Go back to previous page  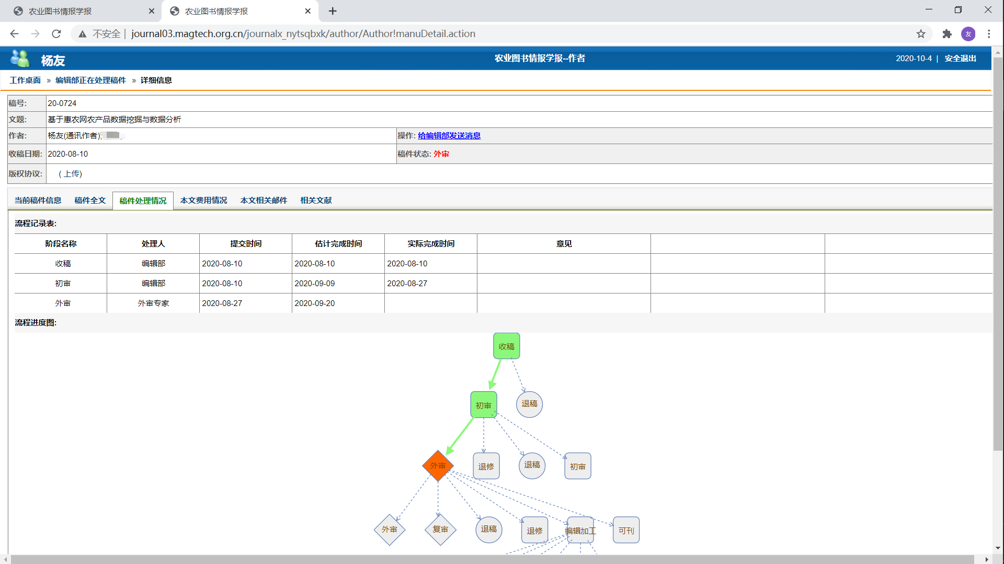[14, 34]
